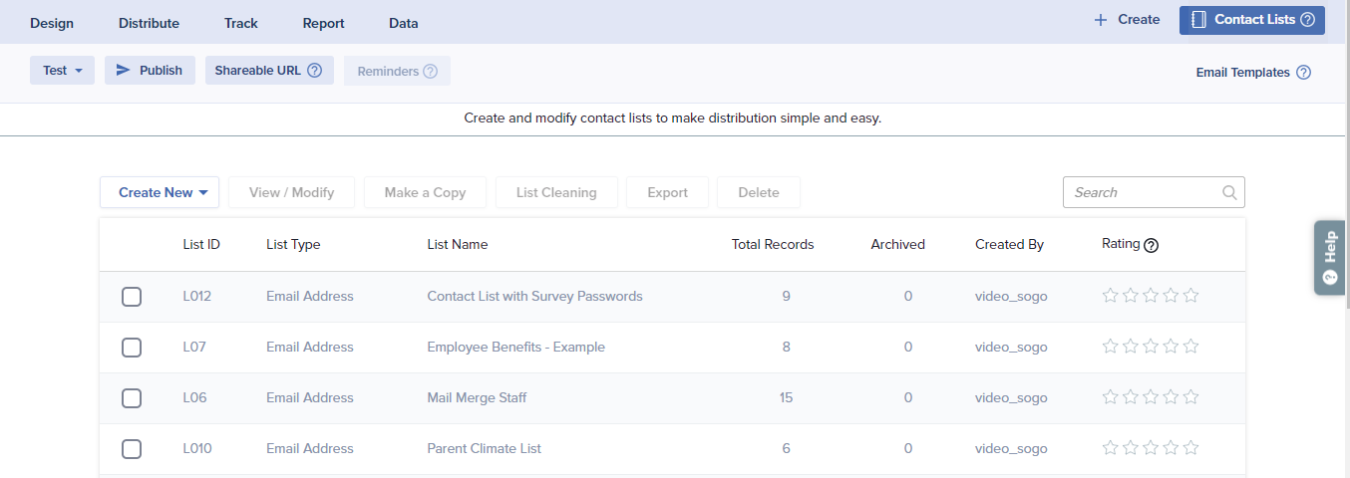Open the Report tab
The height and width of the screenshot is (478, 1350).
click(323, 23)
